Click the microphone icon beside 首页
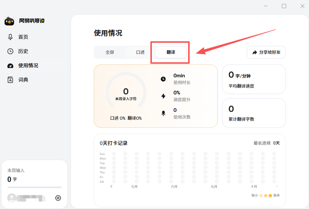Viewport: 309px width, 209px height. pyautogui.click(x=10, y=37)
